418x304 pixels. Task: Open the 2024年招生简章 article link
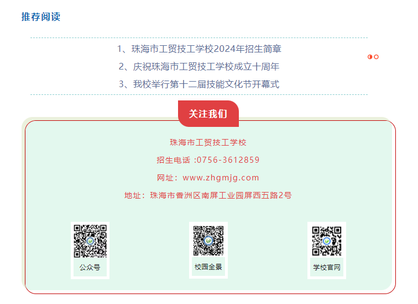[x=199, y=49]
